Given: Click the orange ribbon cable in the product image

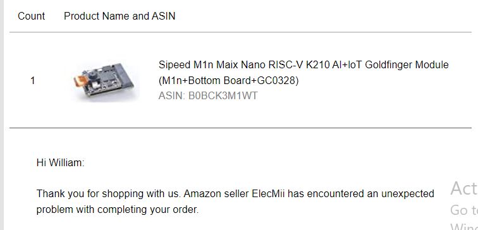Looking at the screenshot, I should (x=81, y=81).
